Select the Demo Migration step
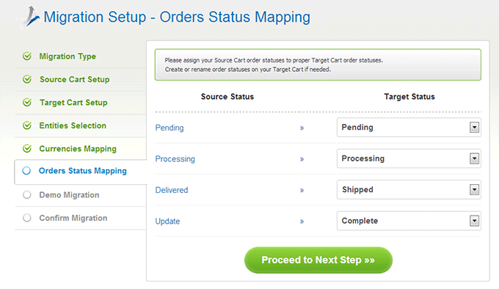This screenshot has height=289, width=499. click(x=69, y=195)
